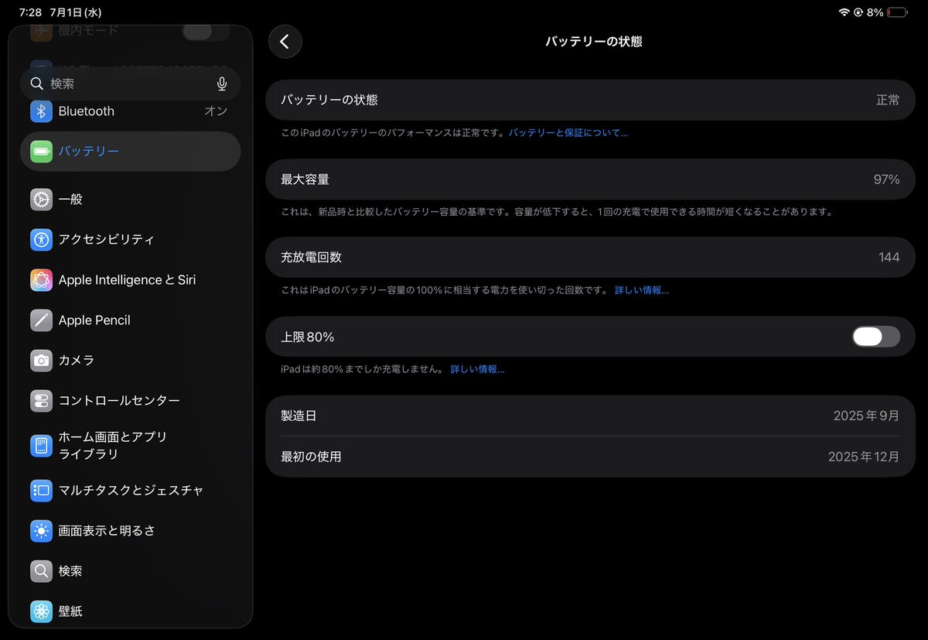This screenshot has width=928, height=640.
Task: Tap the 7:28 clock in status bar
Action: click(30, 12)
